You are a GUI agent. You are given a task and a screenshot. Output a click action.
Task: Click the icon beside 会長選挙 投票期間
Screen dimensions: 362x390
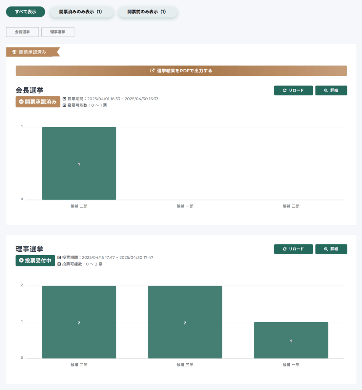pos(64,99)
